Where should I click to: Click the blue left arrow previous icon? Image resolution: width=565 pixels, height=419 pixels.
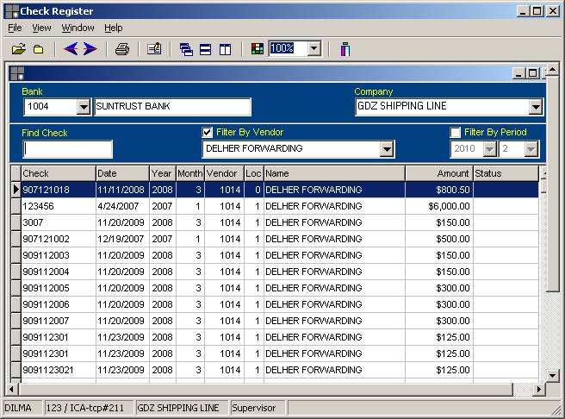point(71,49)
